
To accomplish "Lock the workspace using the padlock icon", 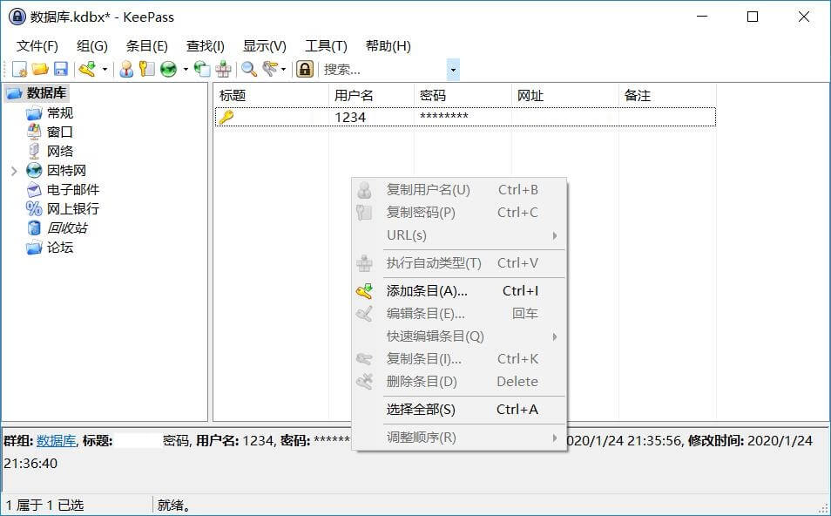I will [303, 69].
